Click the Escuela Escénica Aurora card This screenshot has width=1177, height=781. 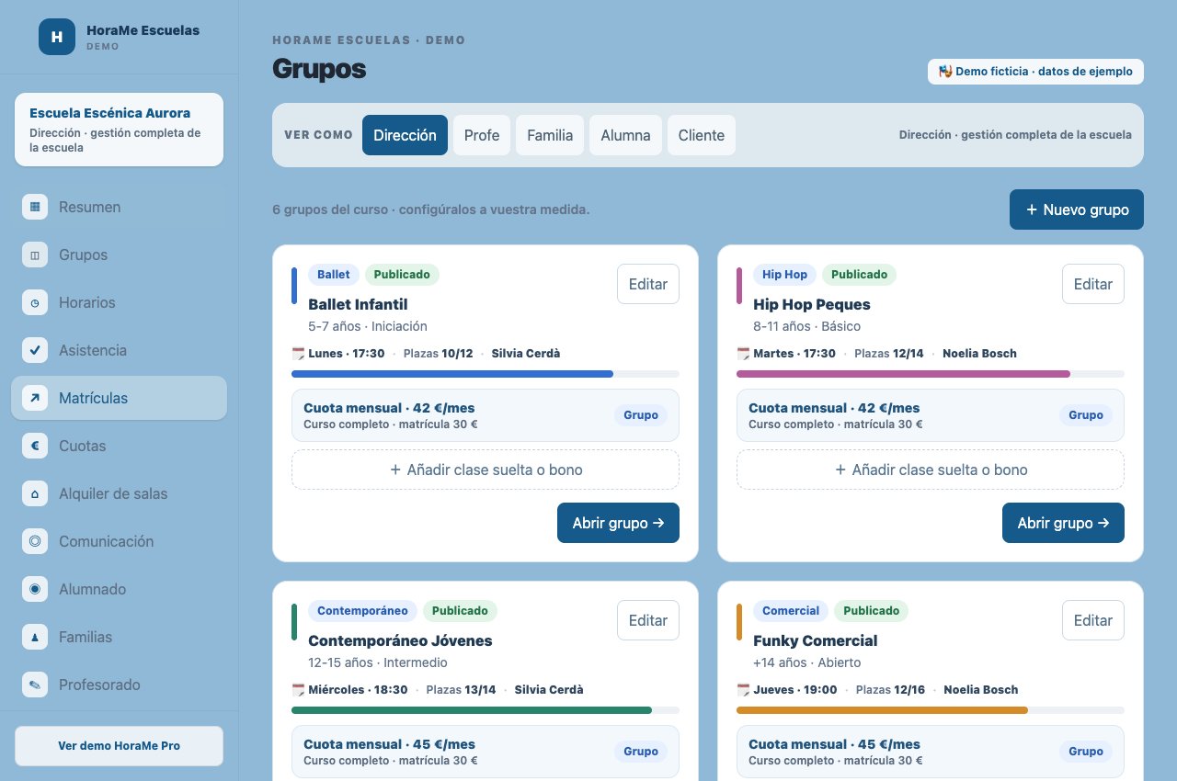(119, 130)
